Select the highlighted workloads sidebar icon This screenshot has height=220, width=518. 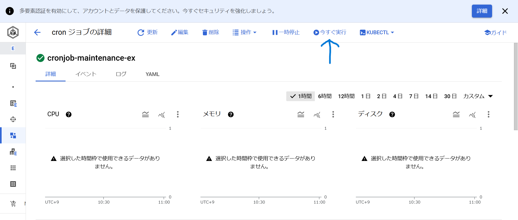point(13,135)
